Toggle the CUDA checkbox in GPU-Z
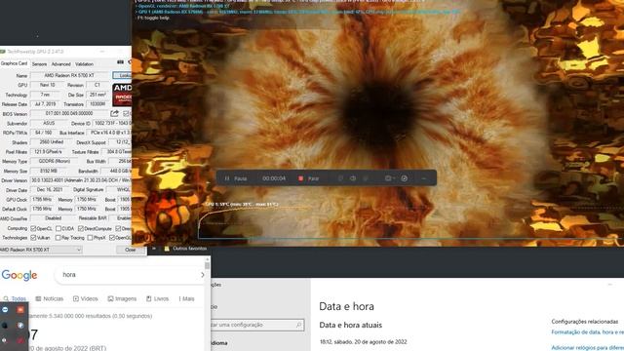The height and width of the screenshot is (351, 624). pyautogui.click(x=58, y=229)
